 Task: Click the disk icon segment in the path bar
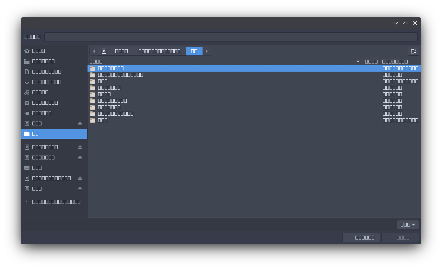(104, 51)
